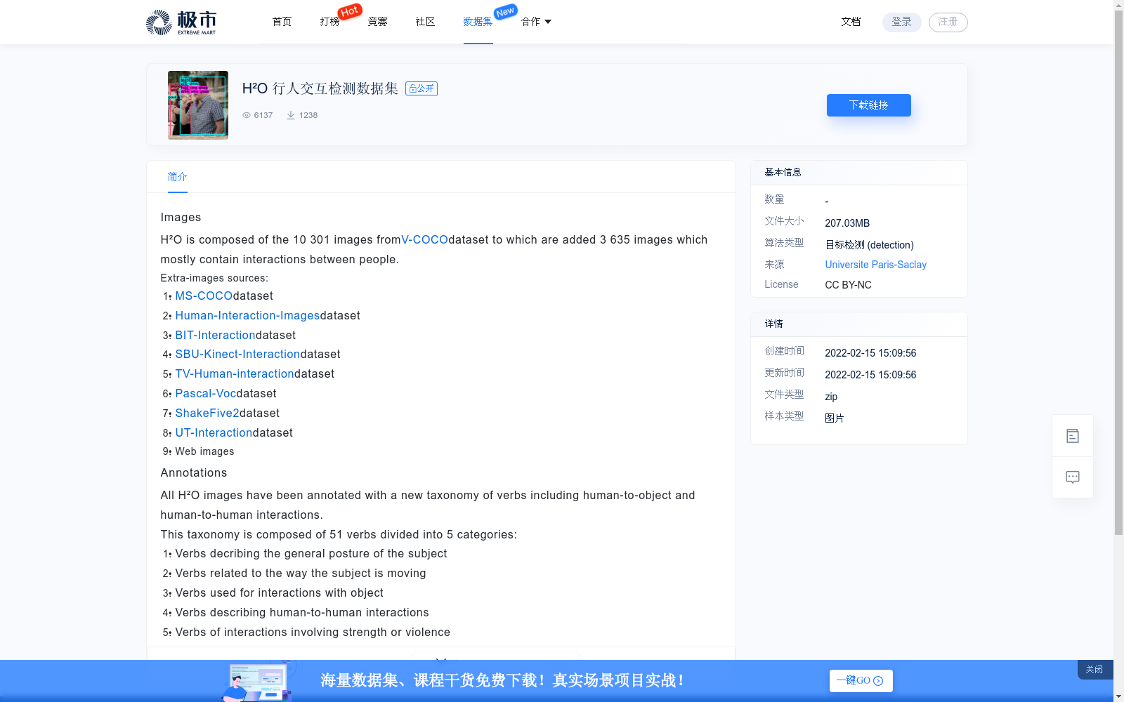Click the CC BY-NC license value
Screen dimensions: 1124x702
[x=848, y=285]
